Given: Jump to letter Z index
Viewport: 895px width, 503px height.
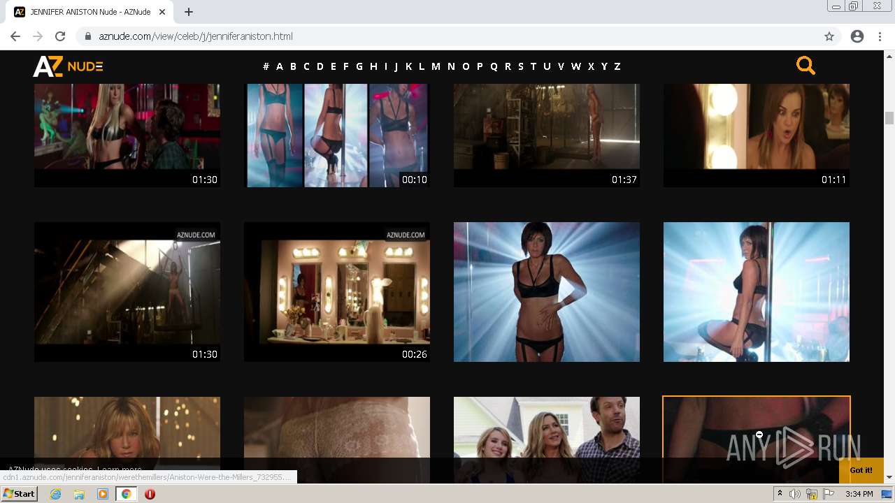Looking at the screenshot, I should pyautogui.click(x=617, y=66).
